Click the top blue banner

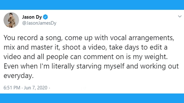coord(92,5)
